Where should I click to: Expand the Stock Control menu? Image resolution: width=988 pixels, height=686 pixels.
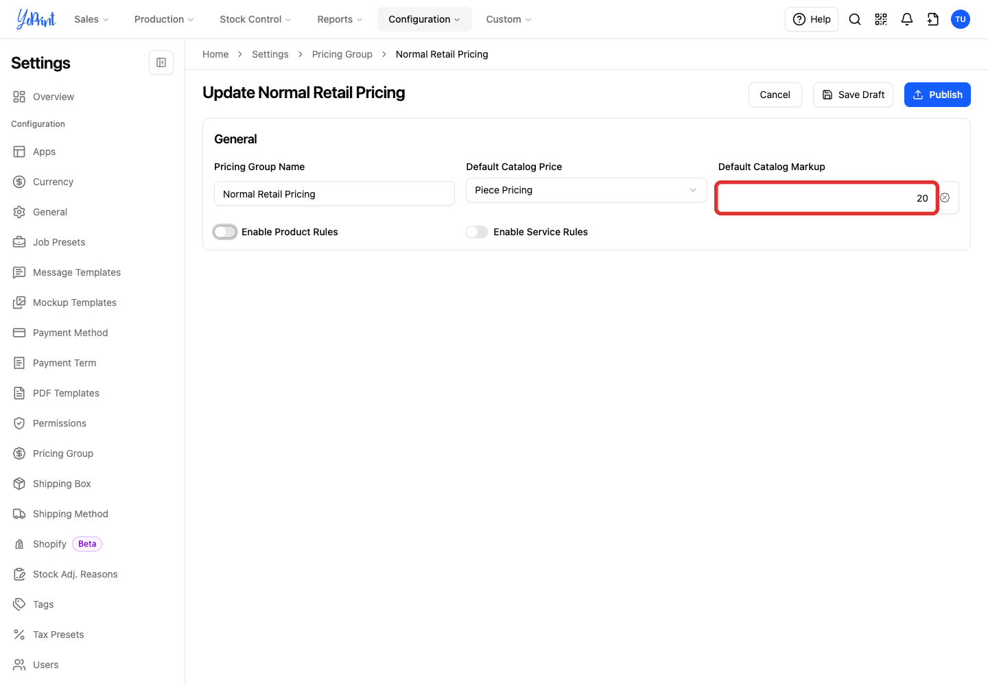255,19
